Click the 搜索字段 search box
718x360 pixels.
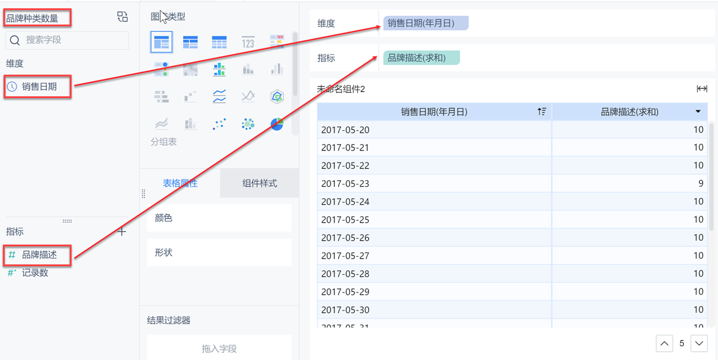pos(67,40)
